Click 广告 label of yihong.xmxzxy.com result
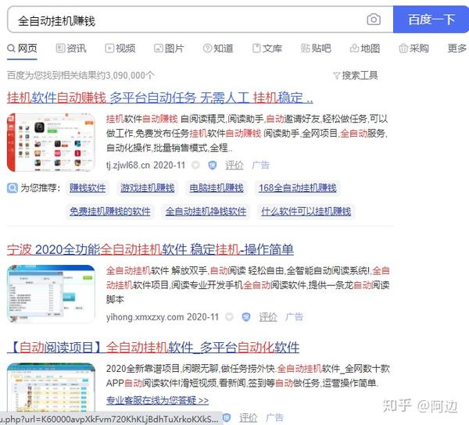The image size is (469, 425). 295,317
